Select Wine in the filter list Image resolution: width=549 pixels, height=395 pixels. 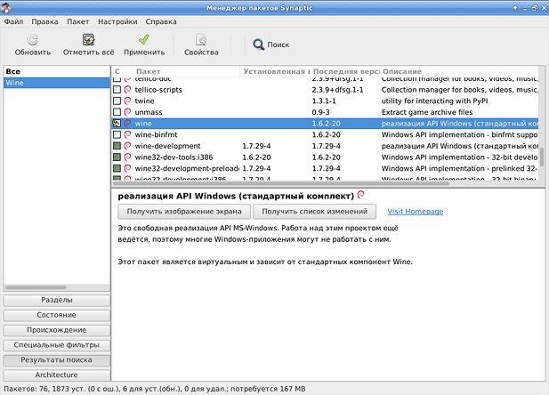click(x=57, y=83)
